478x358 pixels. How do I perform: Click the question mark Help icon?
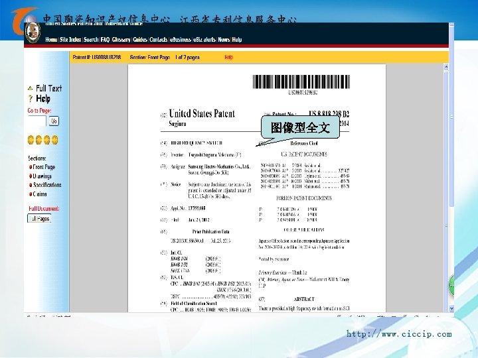tap(30, 99)
